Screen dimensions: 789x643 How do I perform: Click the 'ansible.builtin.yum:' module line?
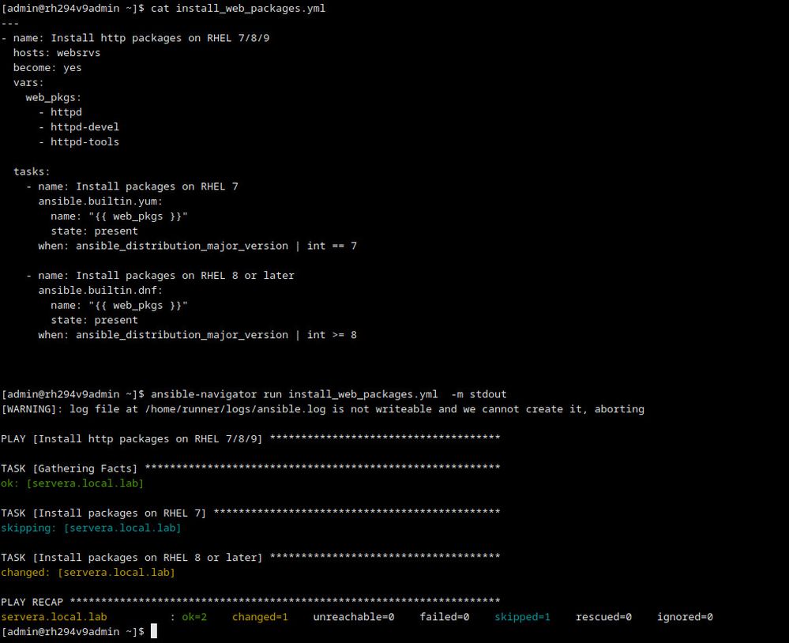tap(100, 201)
